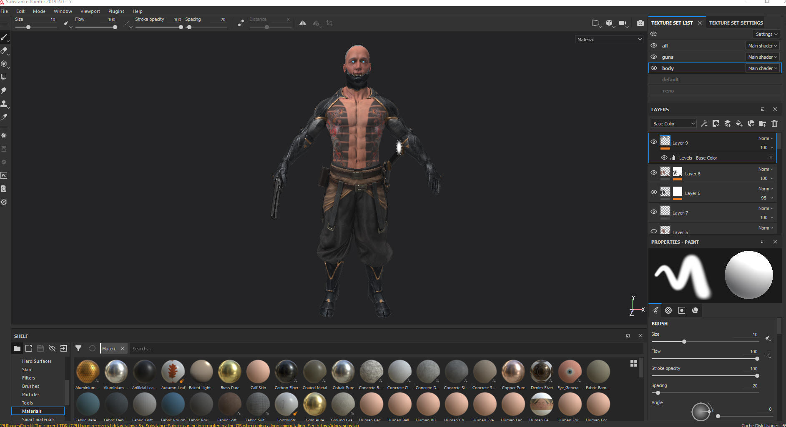This screenshot has width=786, height=427.
Task: Toggle visibility of Layer 9
Action: point(654,142)
